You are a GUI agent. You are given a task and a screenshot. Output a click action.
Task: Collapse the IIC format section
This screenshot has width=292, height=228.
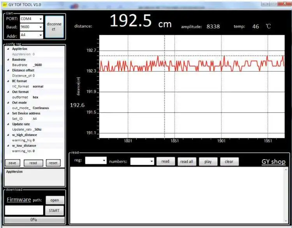pos(8,81)
